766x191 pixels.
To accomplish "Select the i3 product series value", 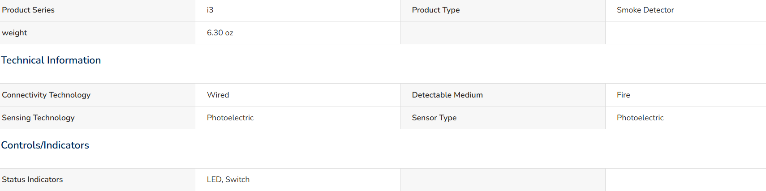I will 210,10.
